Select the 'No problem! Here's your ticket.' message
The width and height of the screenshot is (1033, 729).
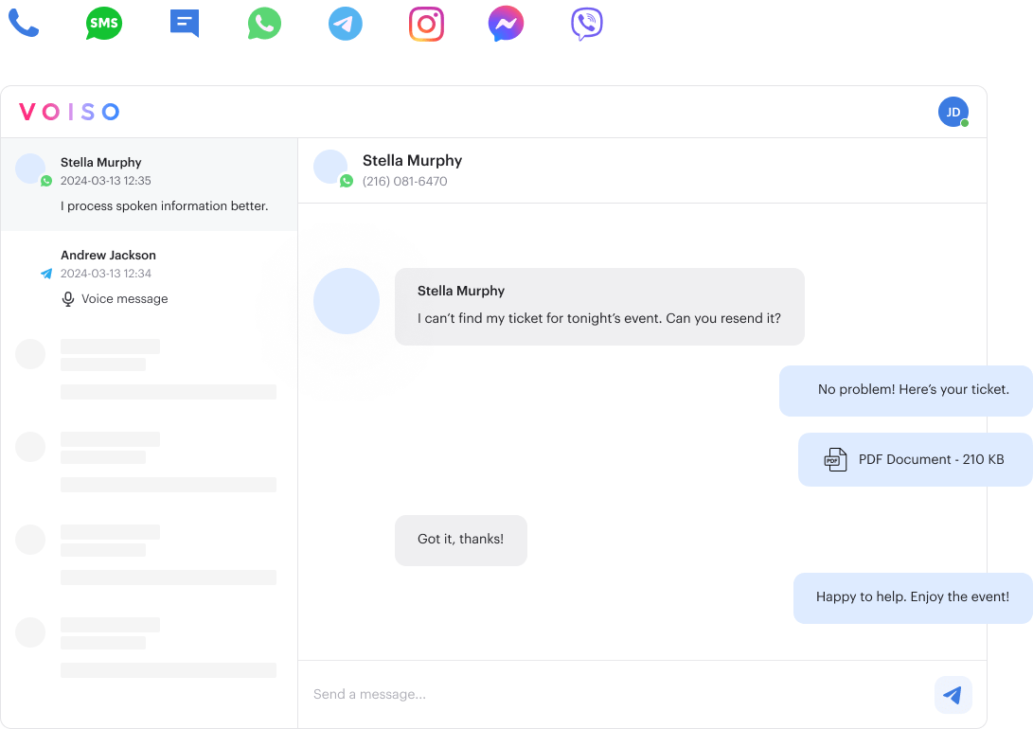pyautogui.click(x=906, y=390)
